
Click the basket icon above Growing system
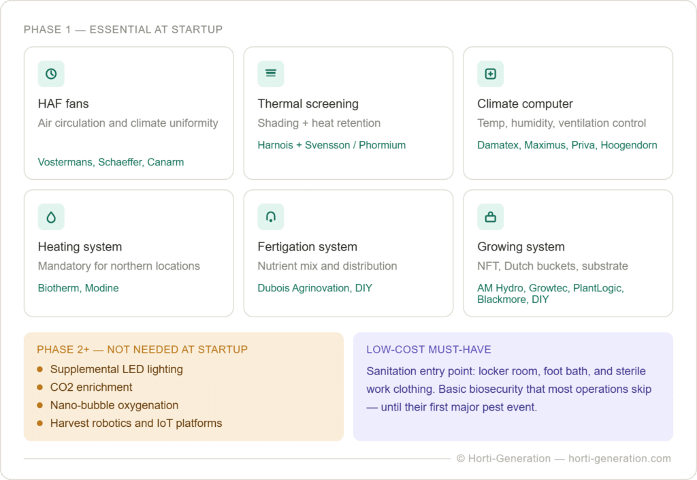[x=490, y=217]
